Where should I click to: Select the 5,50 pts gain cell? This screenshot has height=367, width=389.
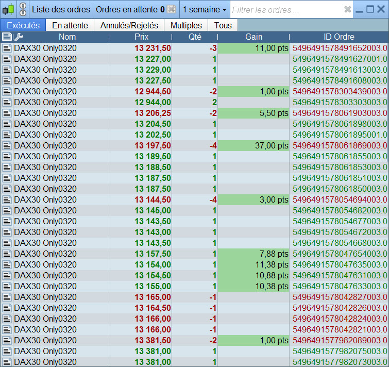tap(253, 113)
